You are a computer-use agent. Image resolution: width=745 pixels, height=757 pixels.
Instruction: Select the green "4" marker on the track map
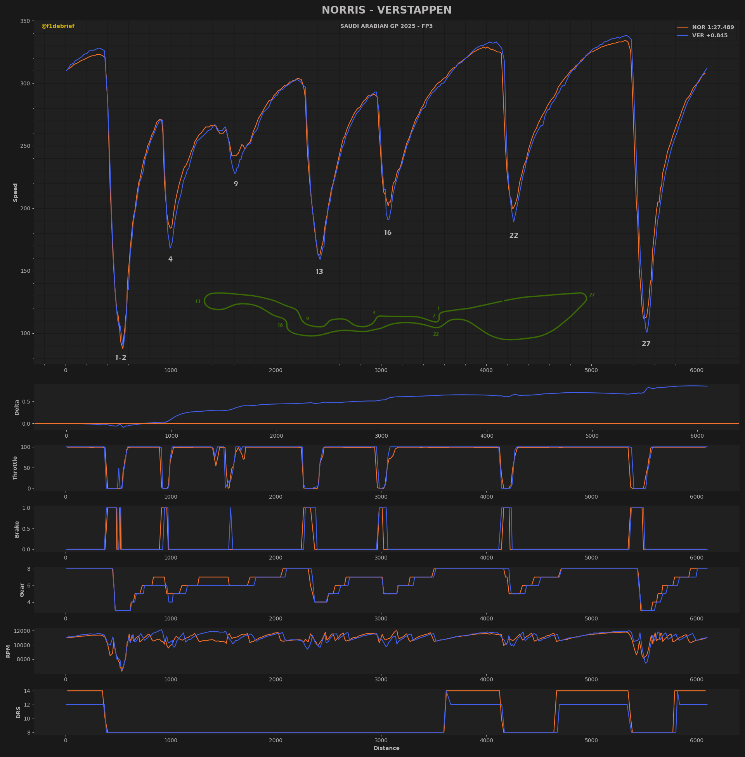click(374, 313)
